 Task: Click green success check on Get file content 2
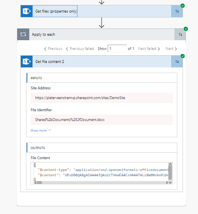coord(183,56)
